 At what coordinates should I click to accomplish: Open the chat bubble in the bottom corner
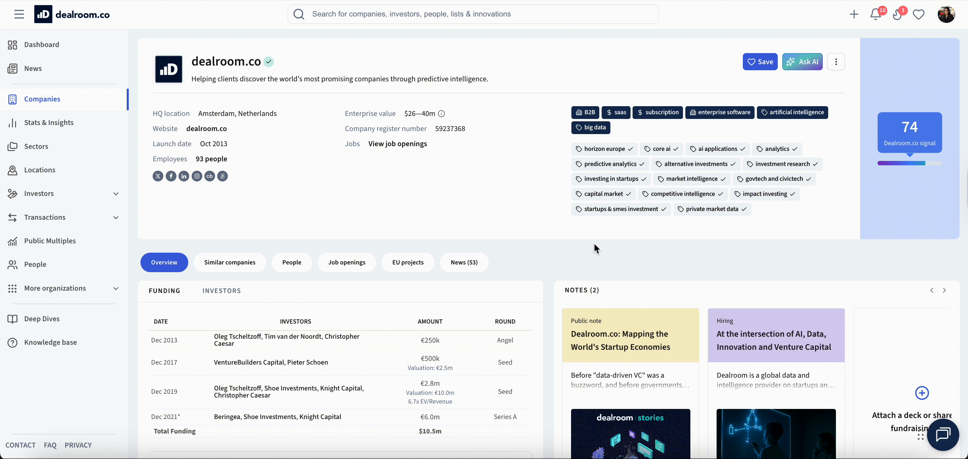point(943,435)
